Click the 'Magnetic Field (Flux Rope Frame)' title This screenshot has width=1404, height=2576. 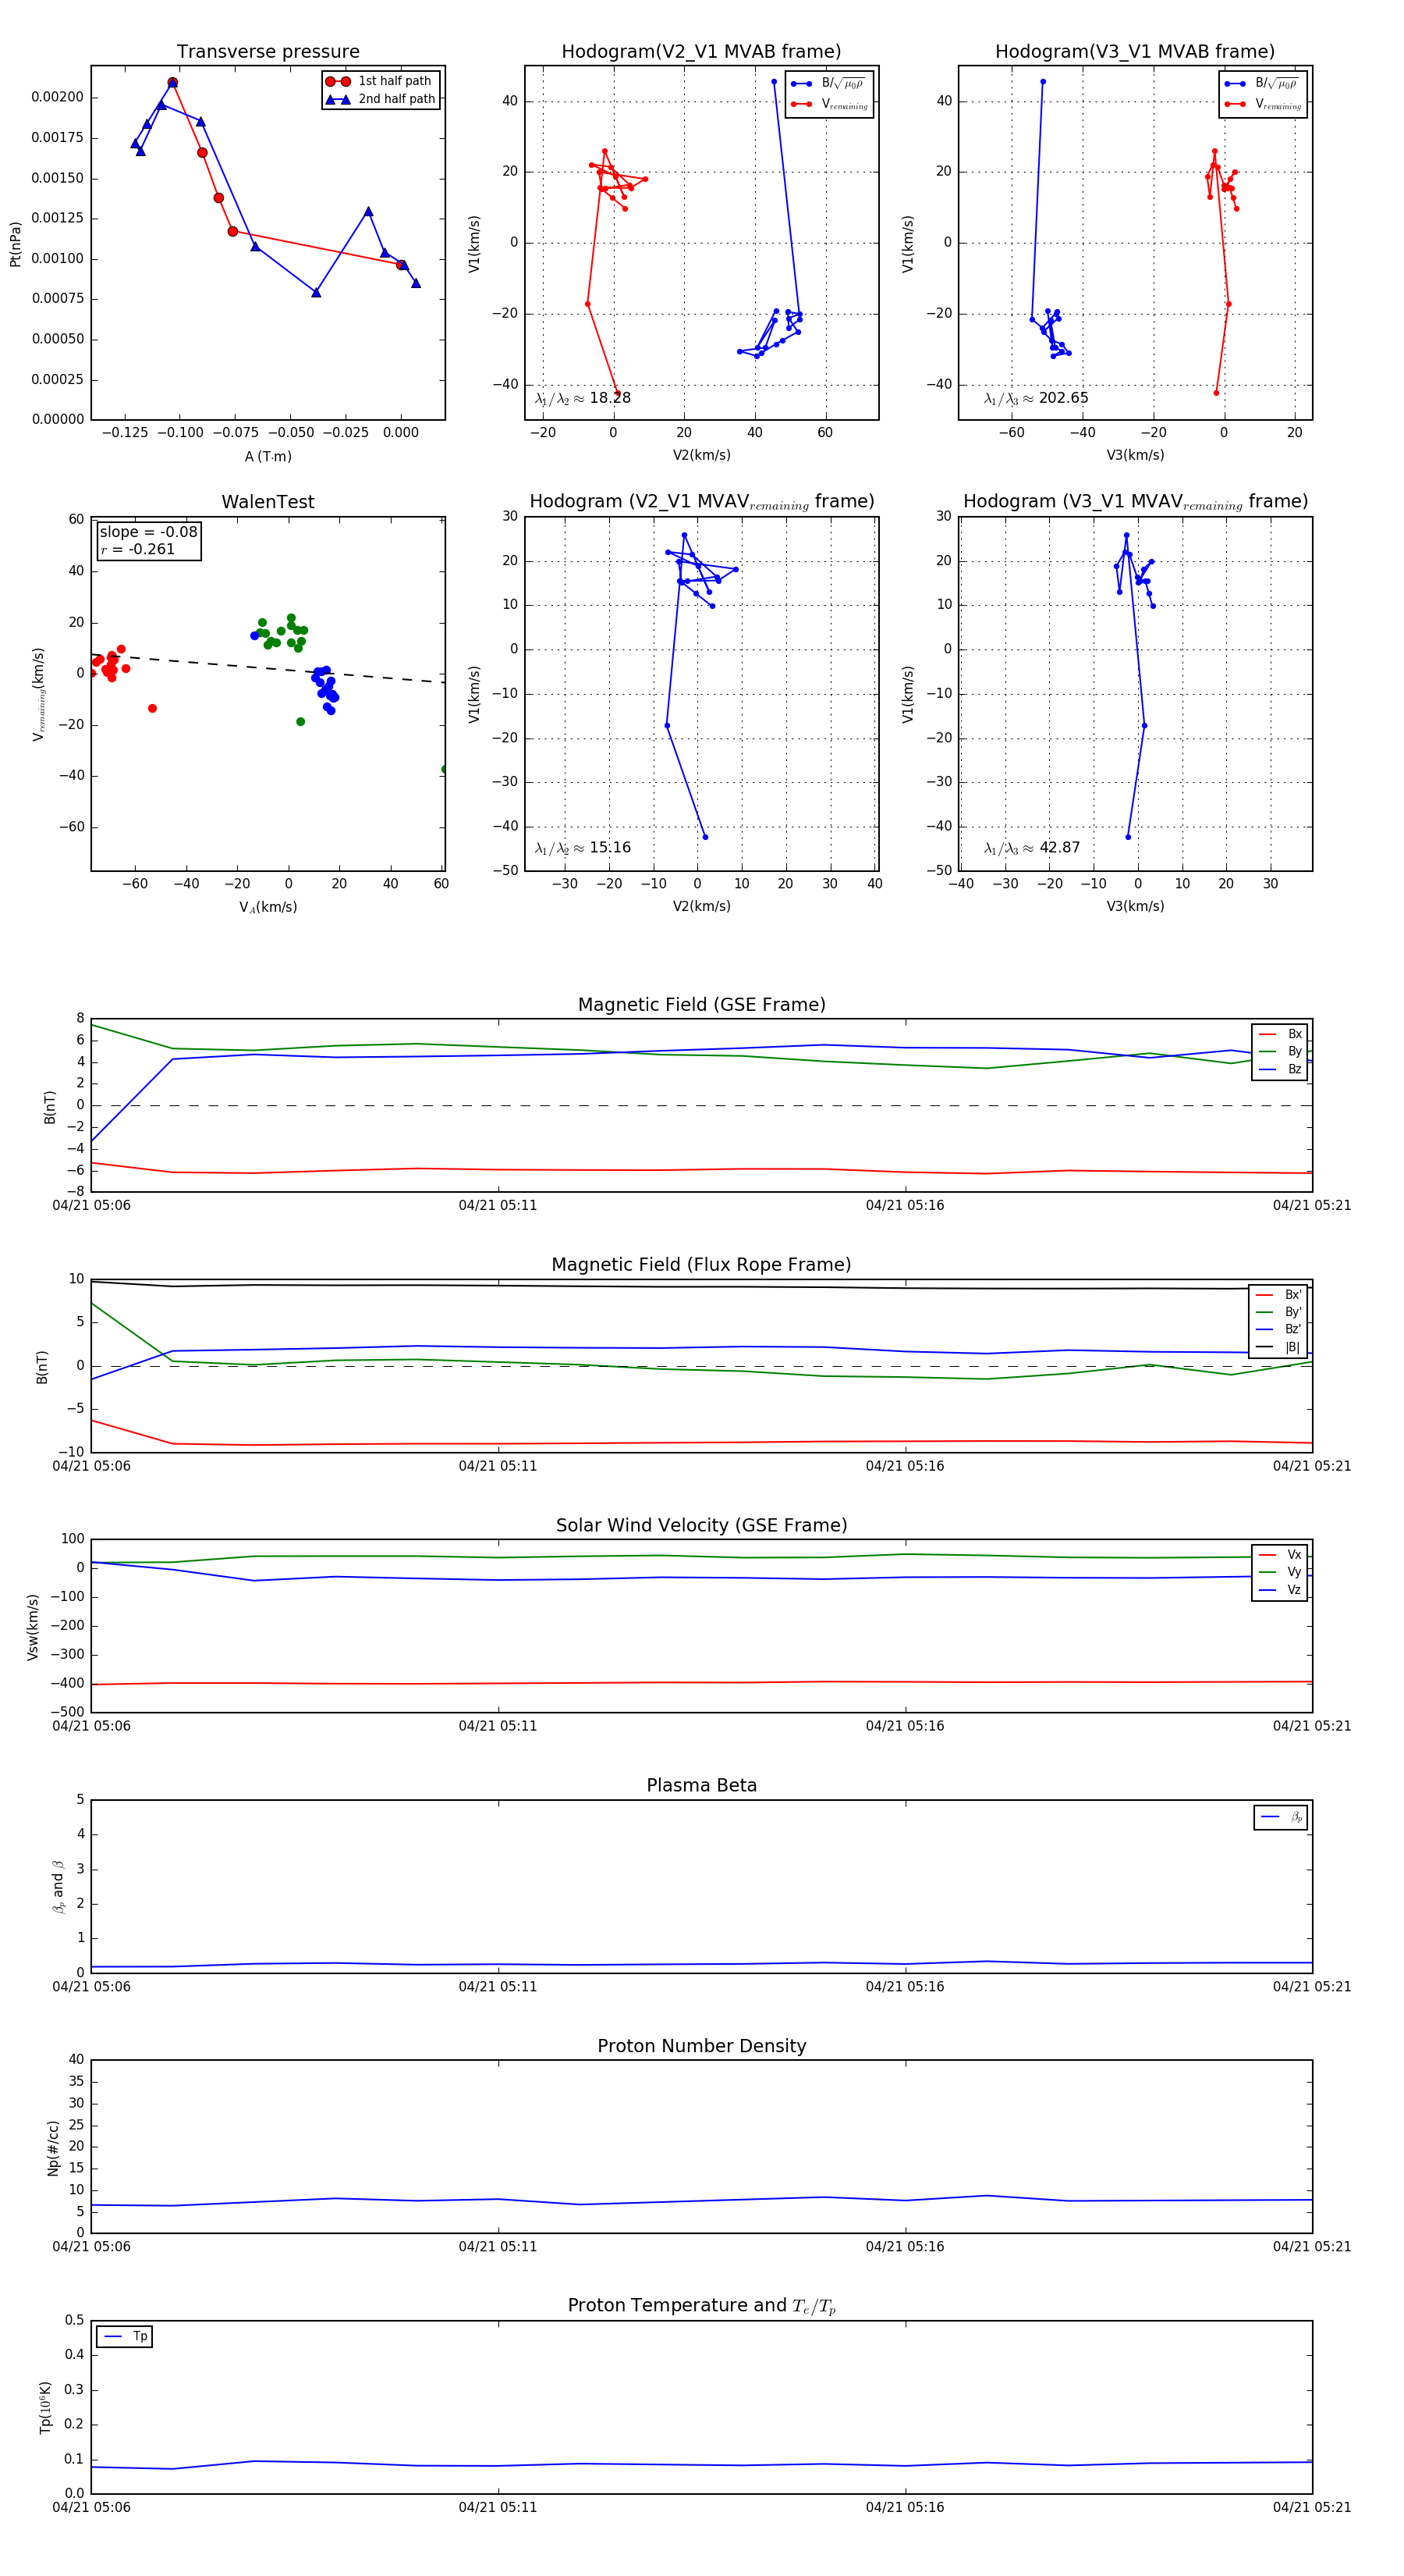click(x=701, y=1265)
